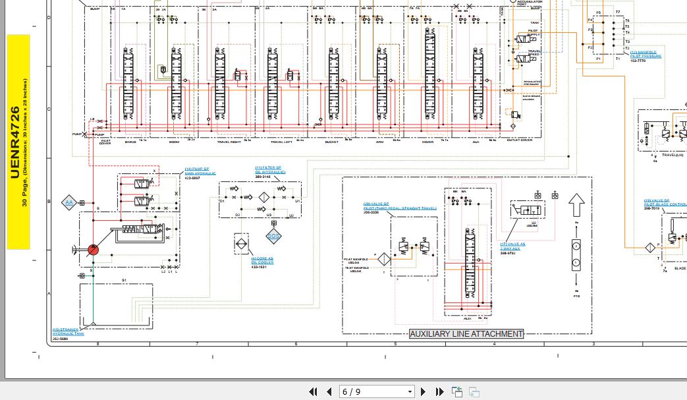The image size is (687, 400).
Task: Click the yellow UENR4726 document title banner
Action: click(x=18, y=142)
